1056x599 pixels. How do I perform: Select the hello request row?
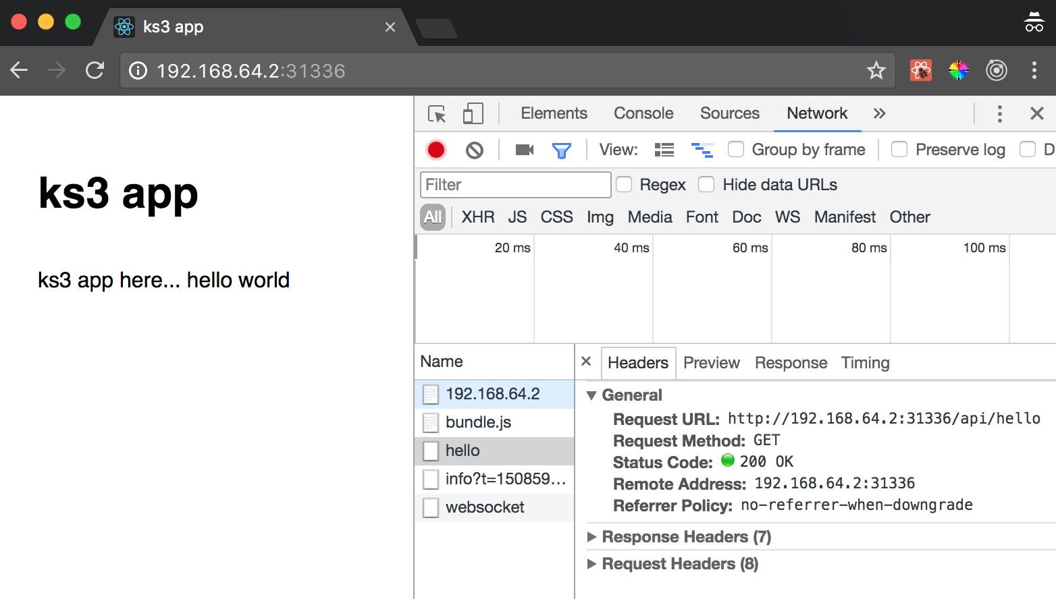[x=494, y=451]
